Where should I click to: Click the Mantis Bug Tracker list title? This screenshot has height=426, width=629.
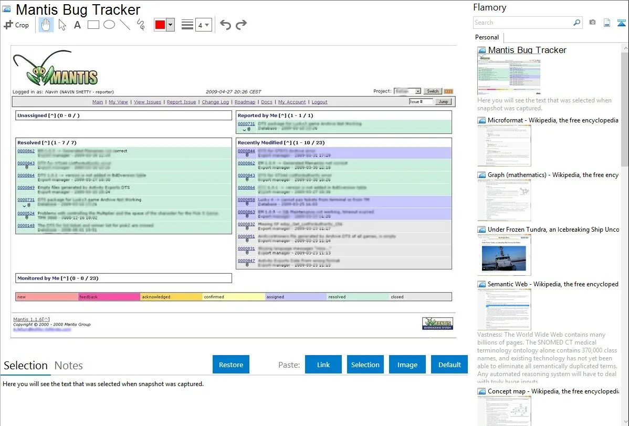pos(527,50)
